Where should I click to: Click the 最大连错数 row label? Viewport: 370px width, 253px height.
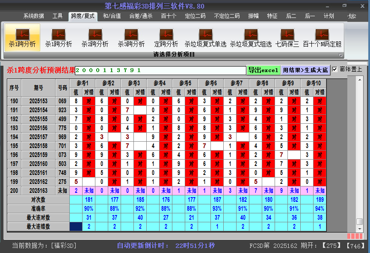(x=38, y=227)
